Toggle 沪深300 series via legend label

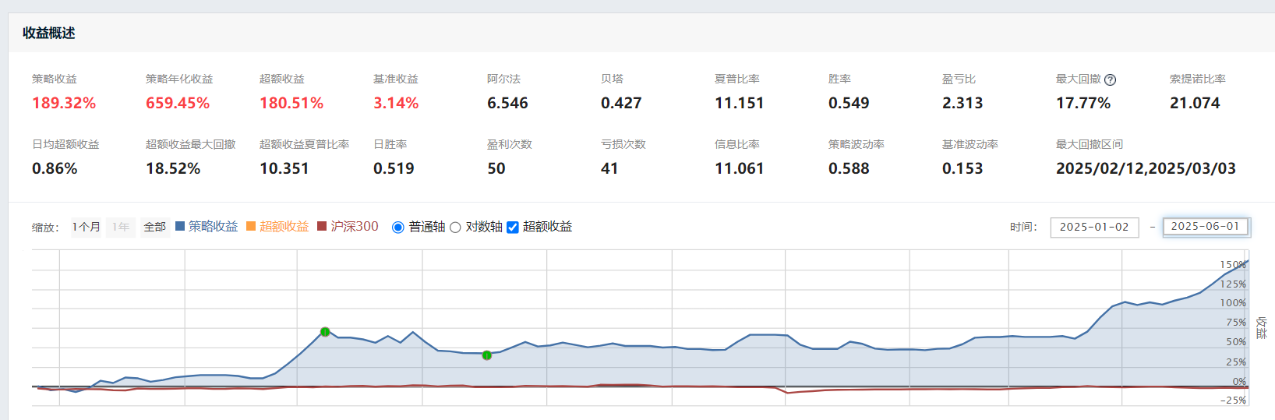(x=355, y=226)
